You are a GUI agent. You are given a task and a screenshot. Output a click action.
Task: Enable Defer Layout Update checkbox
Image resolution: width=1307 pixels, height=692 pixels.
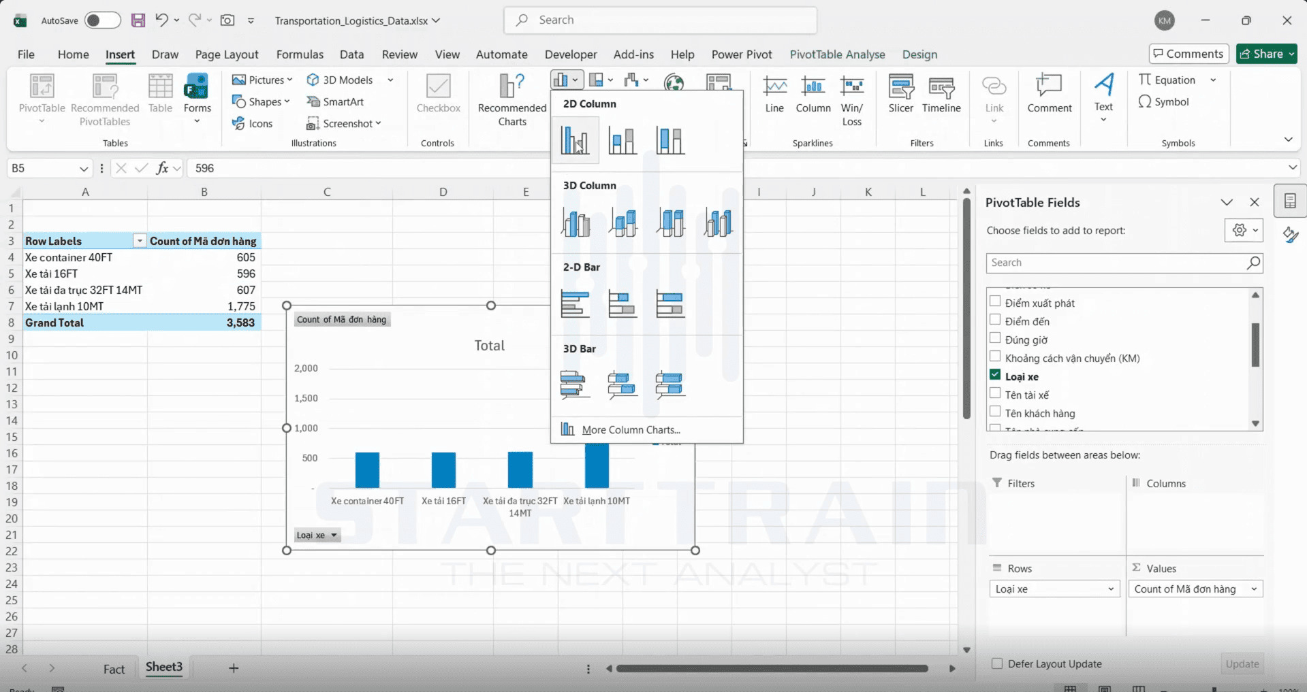tap(997, 663)
